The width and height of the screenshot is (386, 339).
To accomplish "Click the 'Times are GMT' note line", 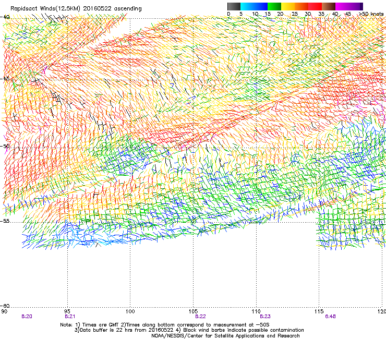I will (165, 325).
